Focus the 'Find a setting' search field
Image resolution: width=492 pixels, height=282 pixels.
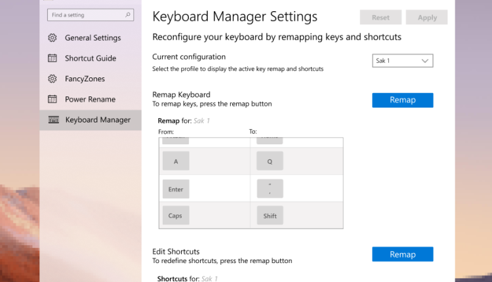(84, 14)
